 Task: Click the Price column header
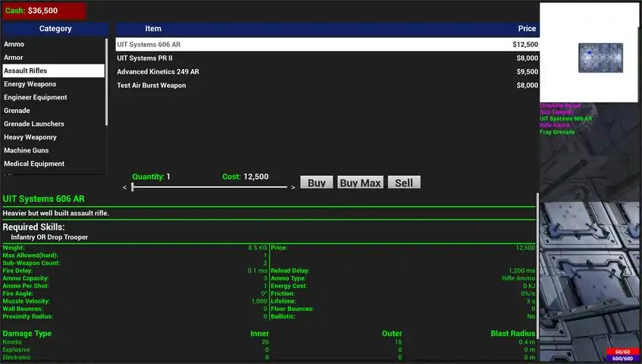(x=527, y=29)
